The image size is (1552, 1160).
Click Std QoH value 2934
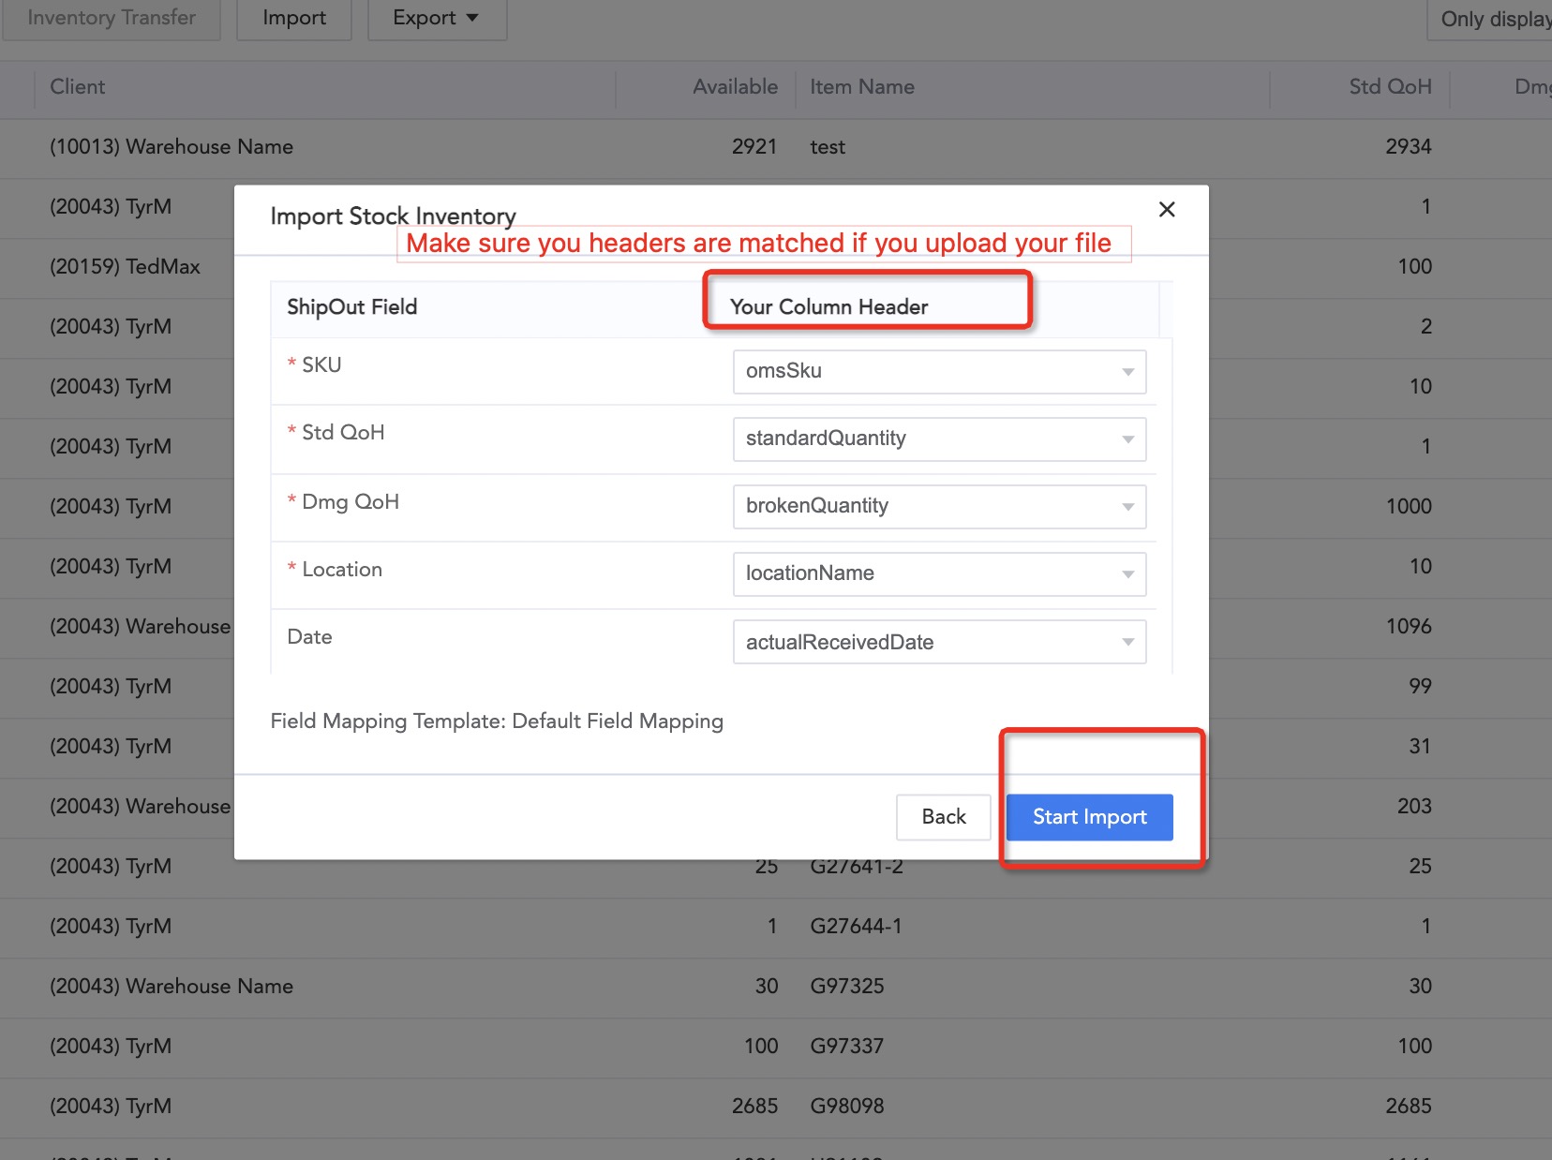click(x=1409, y=147)
